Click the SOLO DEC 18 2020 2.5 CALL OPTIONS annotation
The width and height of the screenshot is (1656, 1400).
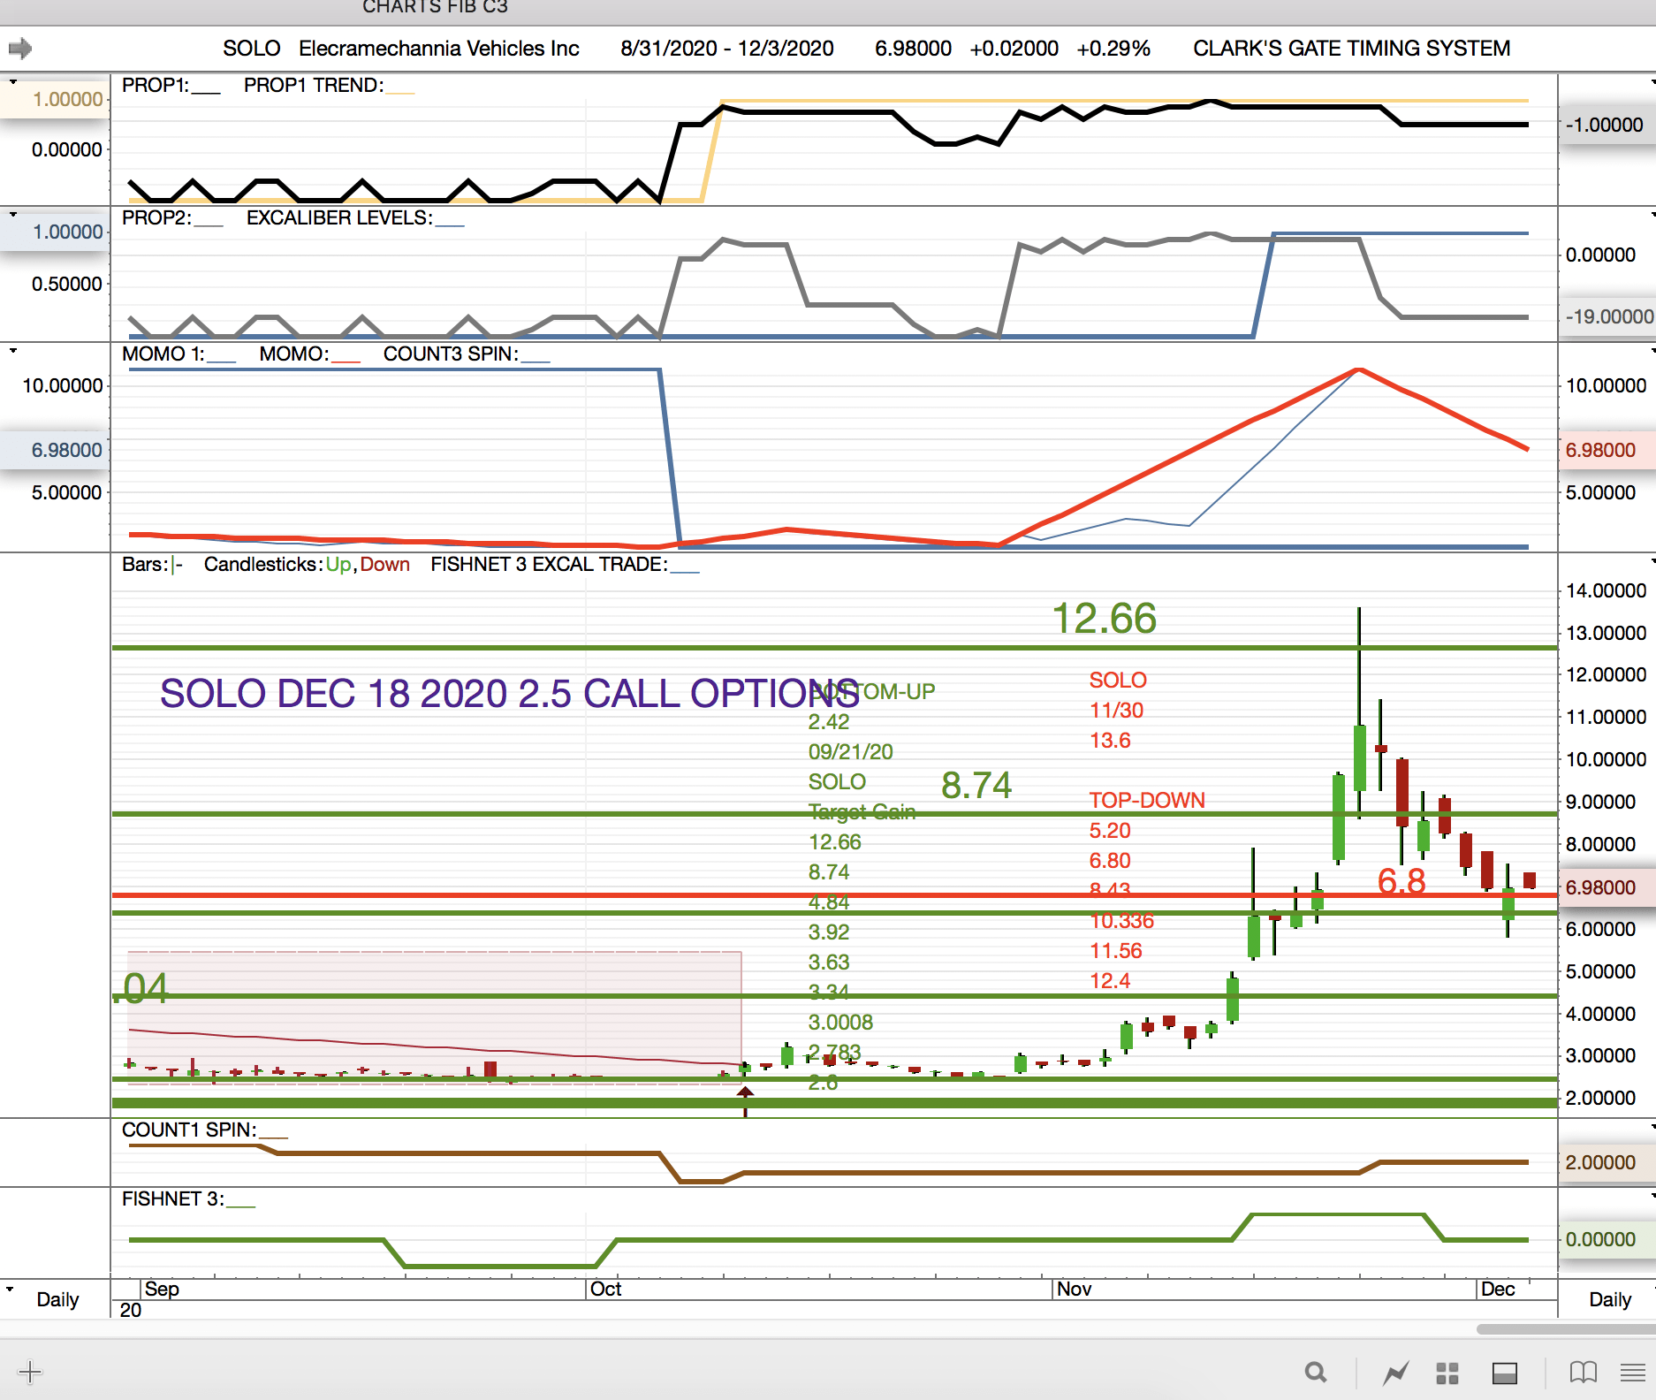(510, 694)
